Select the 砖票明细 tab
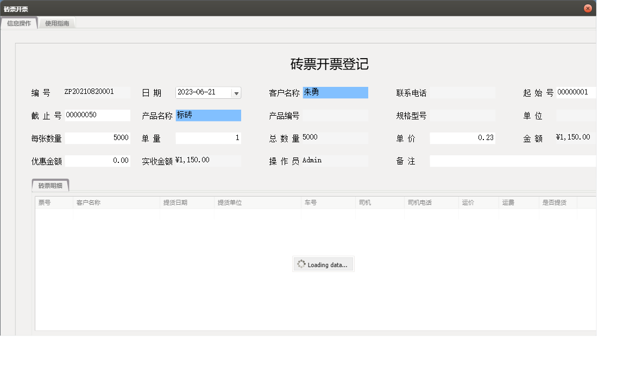This screenshot has width=630, height=373. pyautogui.click(x=51, y=186)
